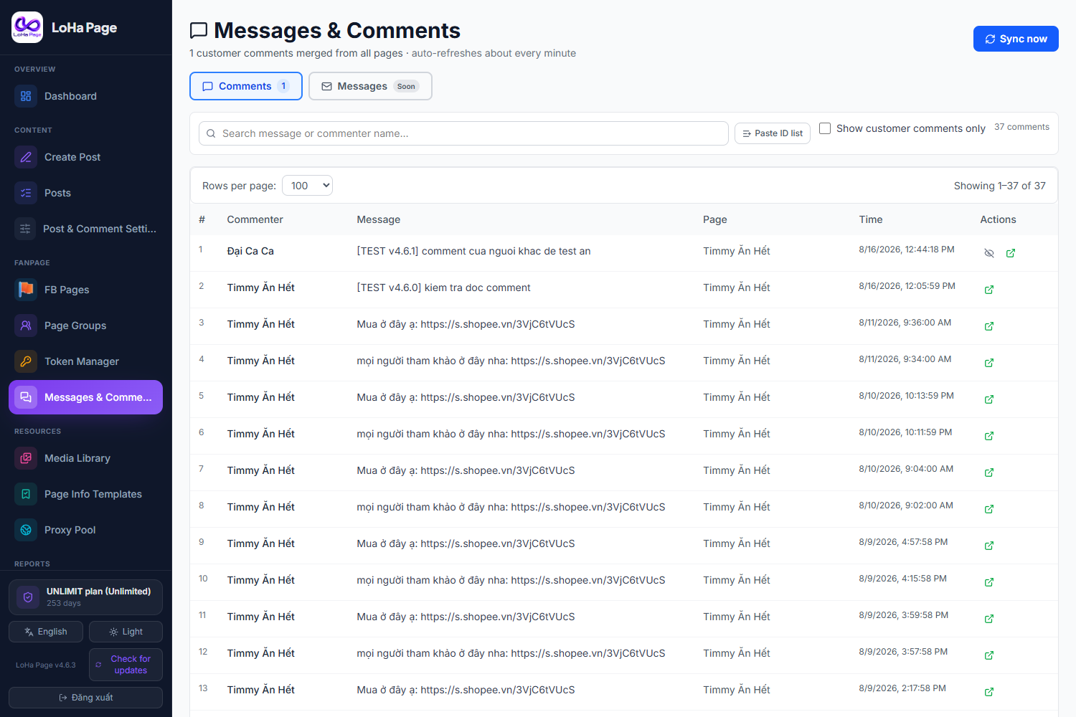This screenshot has height=717, width=1076.
Task: Open Page Groups
Action: pos(85,326)
